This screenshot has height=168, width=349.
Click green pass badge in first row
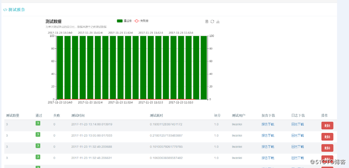(38, 123)
